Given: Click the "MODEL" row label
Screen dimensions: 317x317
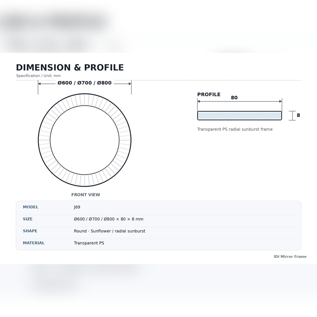Looking at the screenshot, I should (x=31, y=207).
